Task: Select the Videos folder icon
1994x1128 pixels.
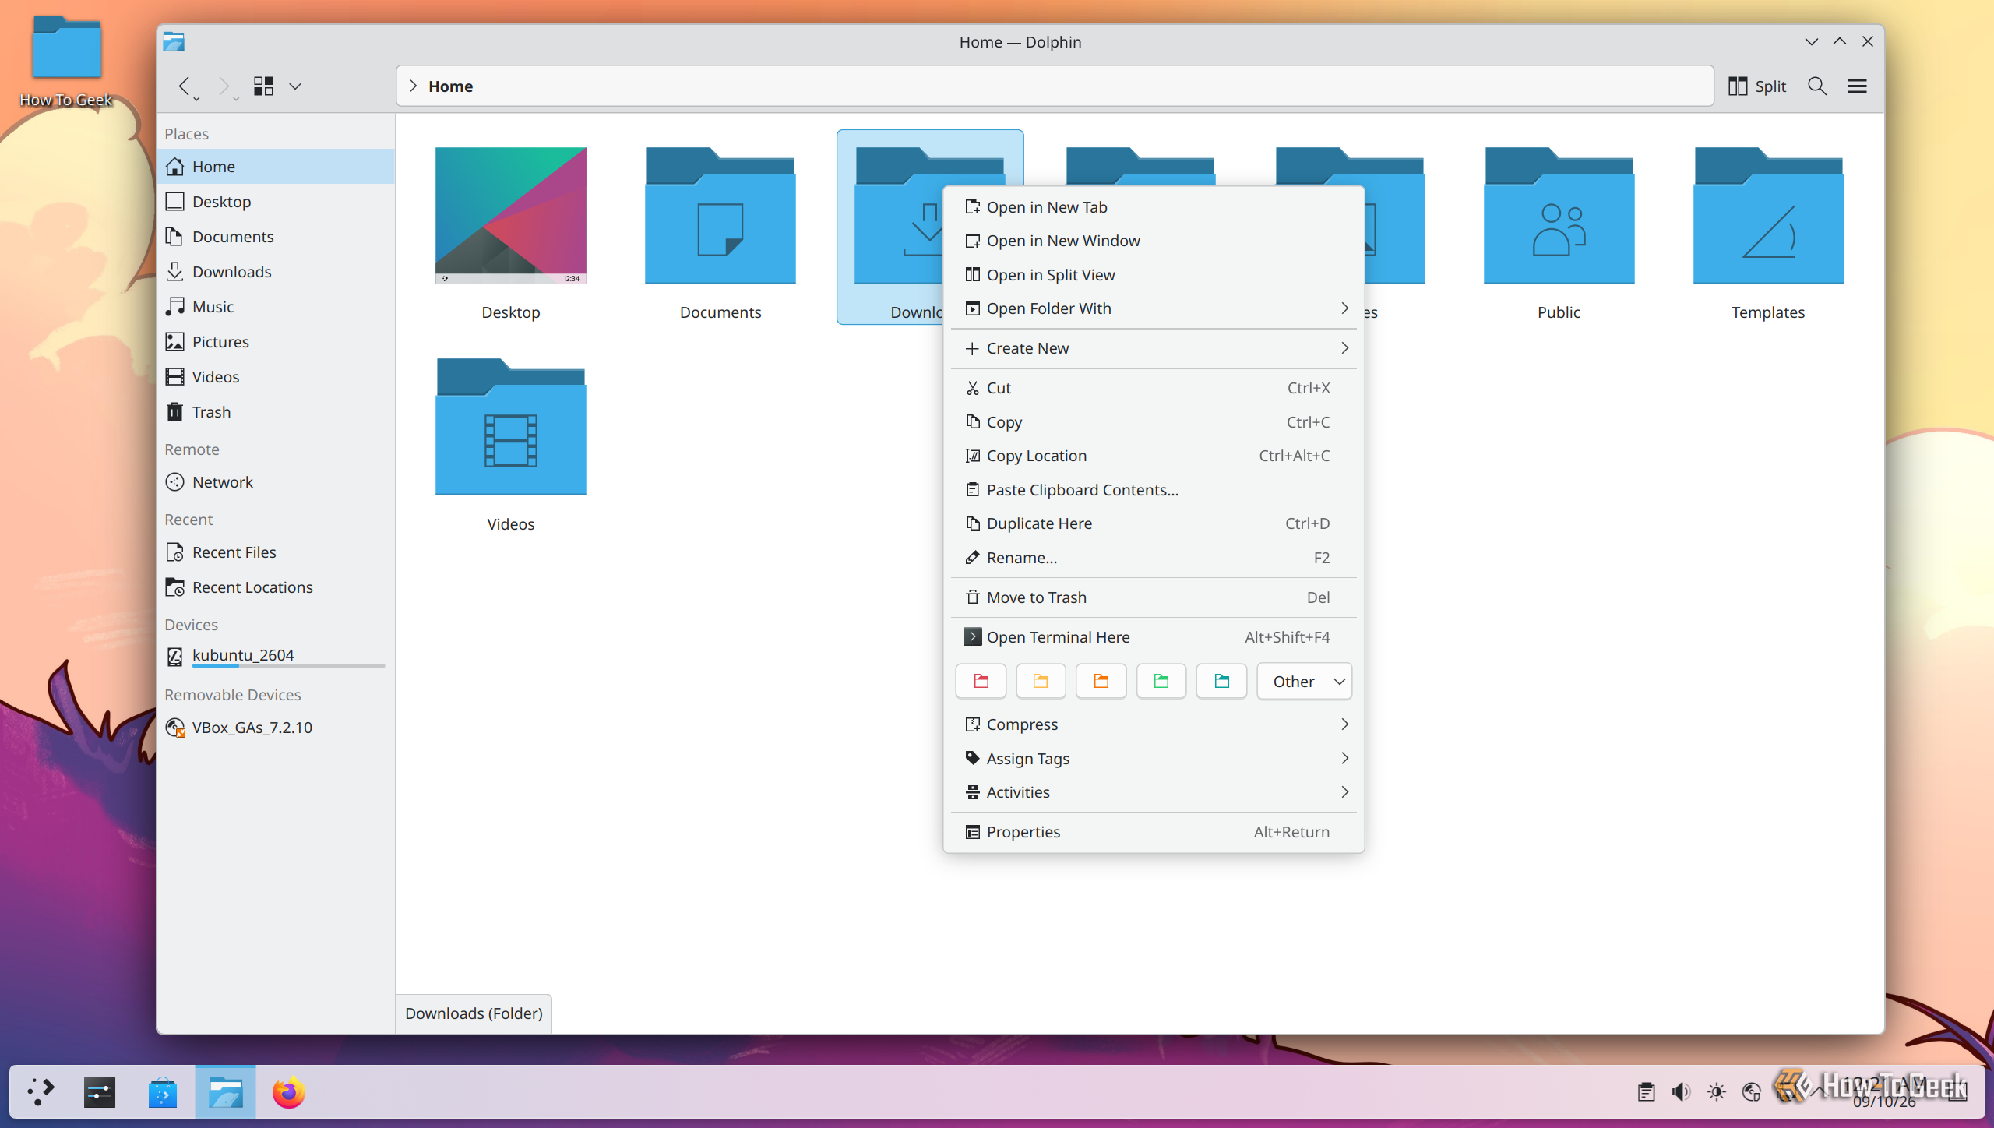Action: [510, 428]
